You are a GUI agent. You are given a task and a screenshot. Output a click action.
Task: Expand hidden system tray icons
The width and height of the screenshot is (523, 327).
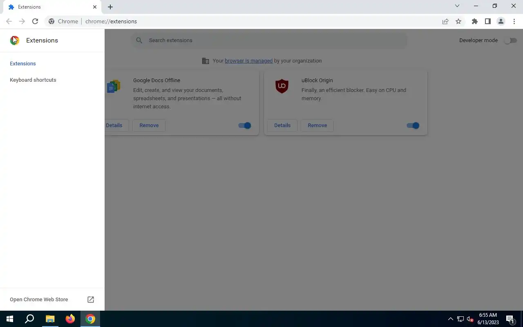[x=451, y=319]
